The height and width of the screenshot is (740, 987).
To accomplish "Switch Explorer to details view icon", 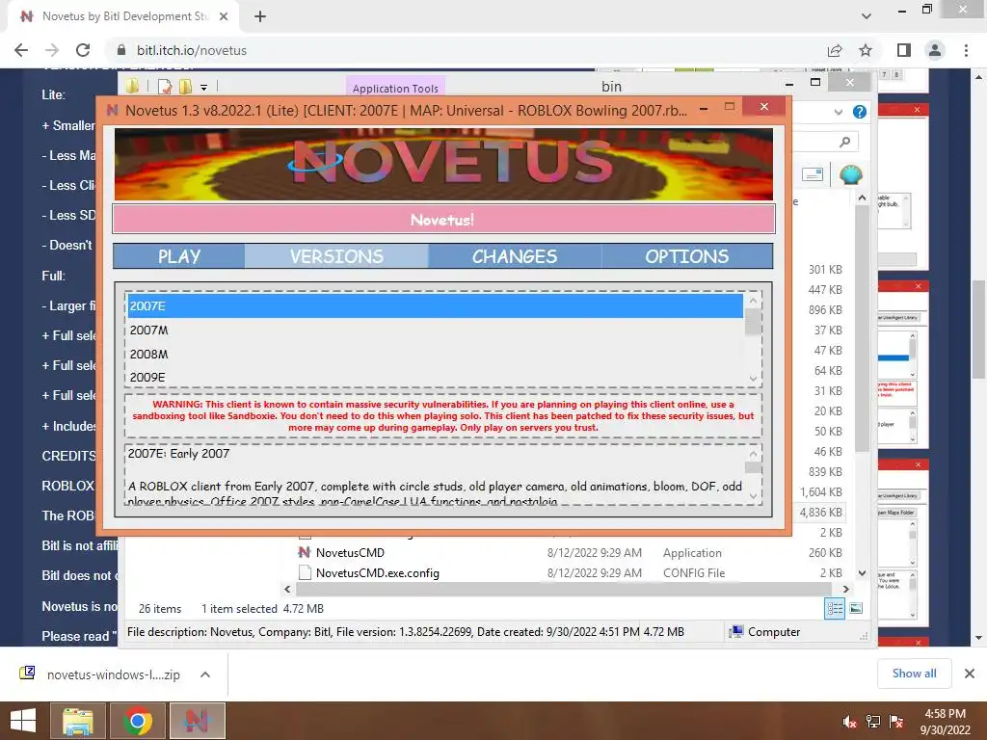I will (x=835, y=608).
